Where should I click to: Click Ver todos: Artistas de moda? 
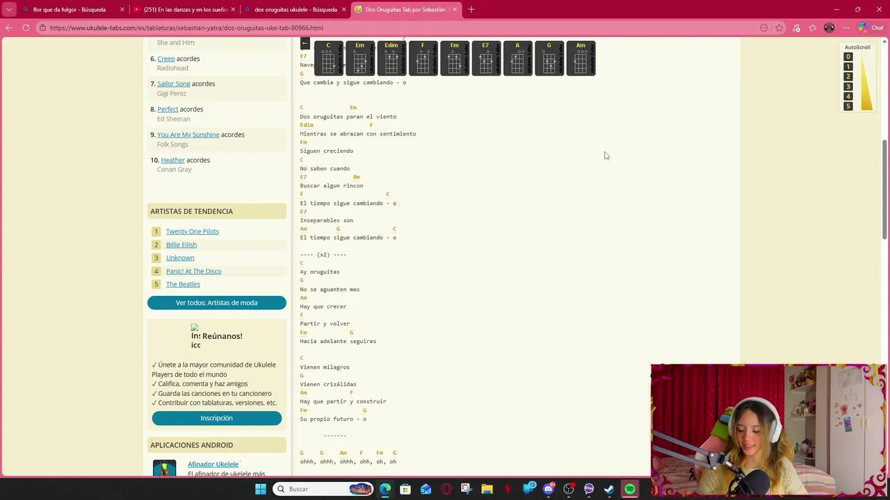(x=216, y=303)
